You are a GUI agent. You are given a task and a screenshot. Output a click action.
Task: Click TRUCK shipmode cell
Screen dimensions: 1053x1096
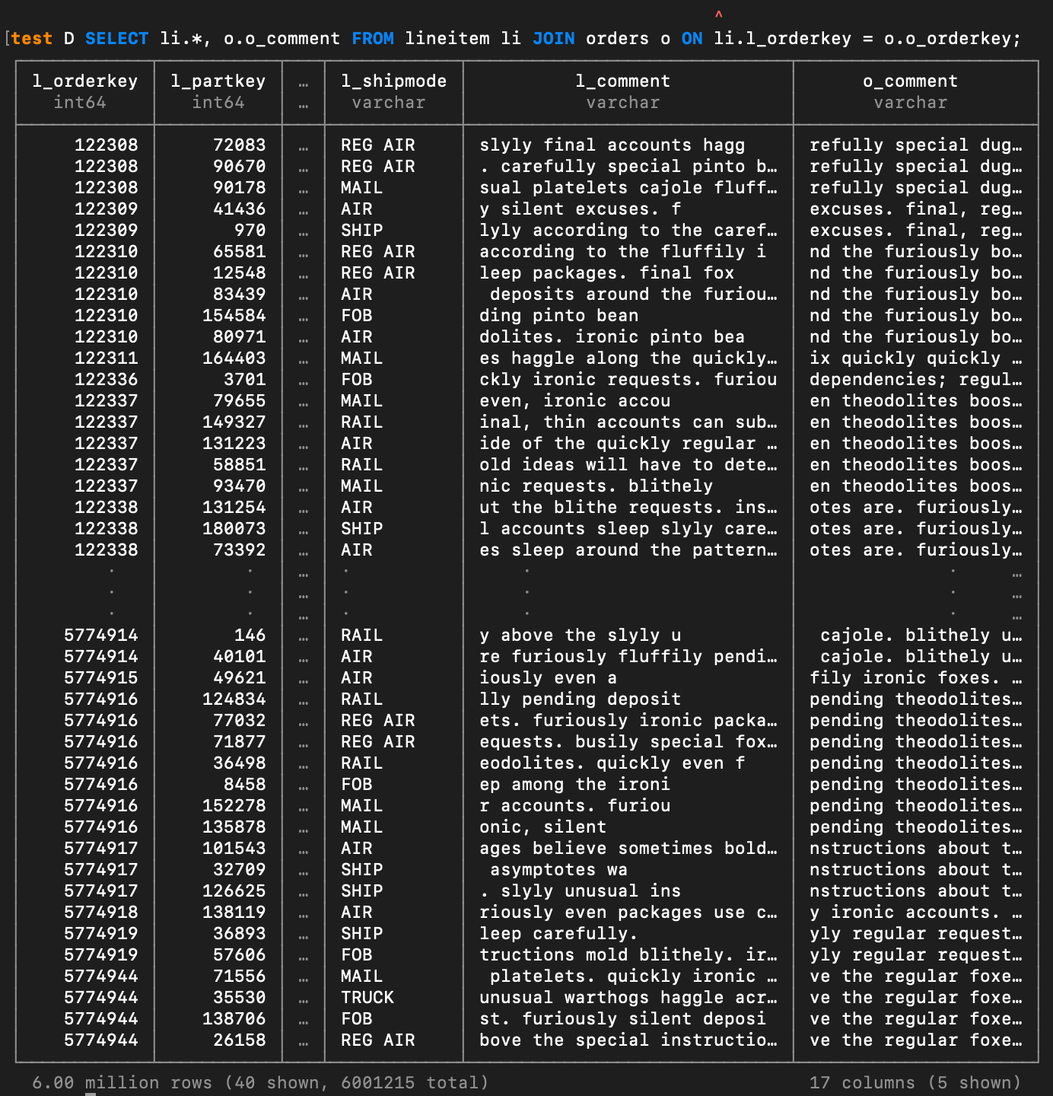point(367,998)
